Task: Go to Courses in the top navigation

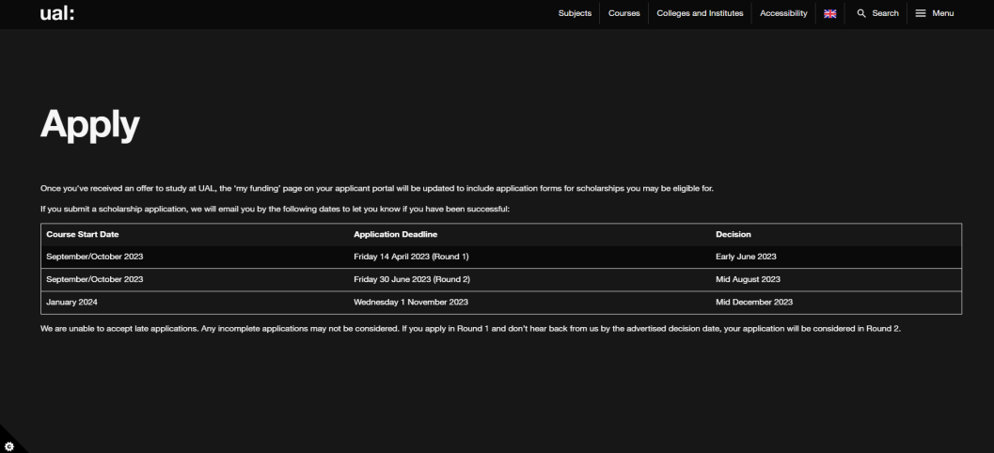Action: coord(623,13)
